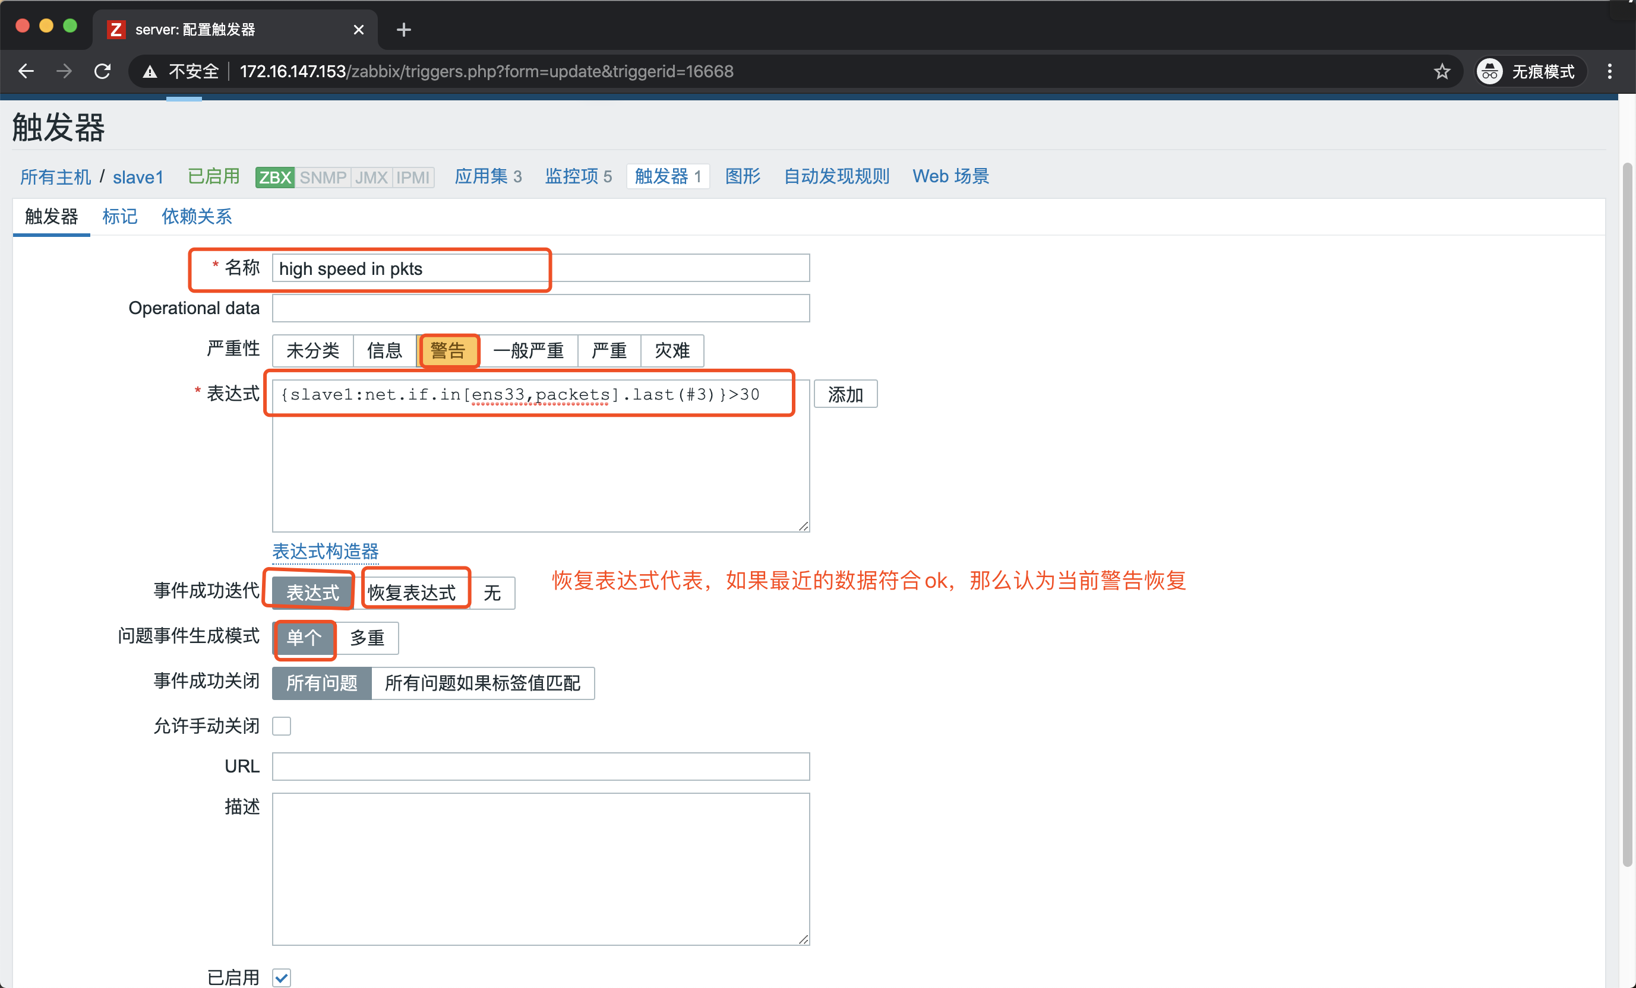Open the 图形 link

[x=743, y=176]
